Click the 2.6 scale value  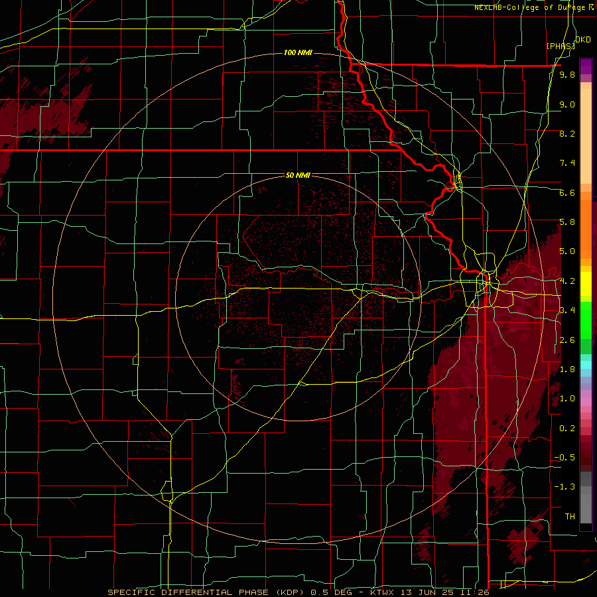[567, 340]
